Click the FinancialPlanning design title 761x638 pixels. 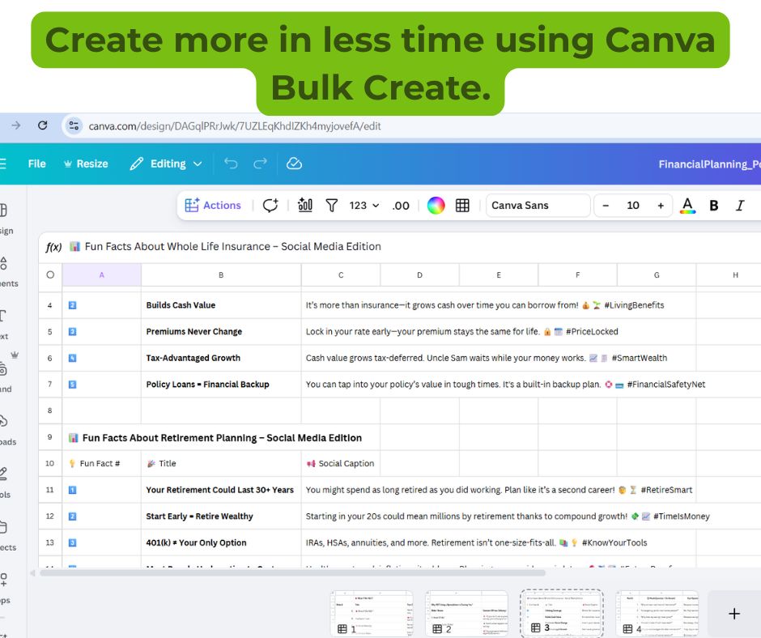point(709,164)
